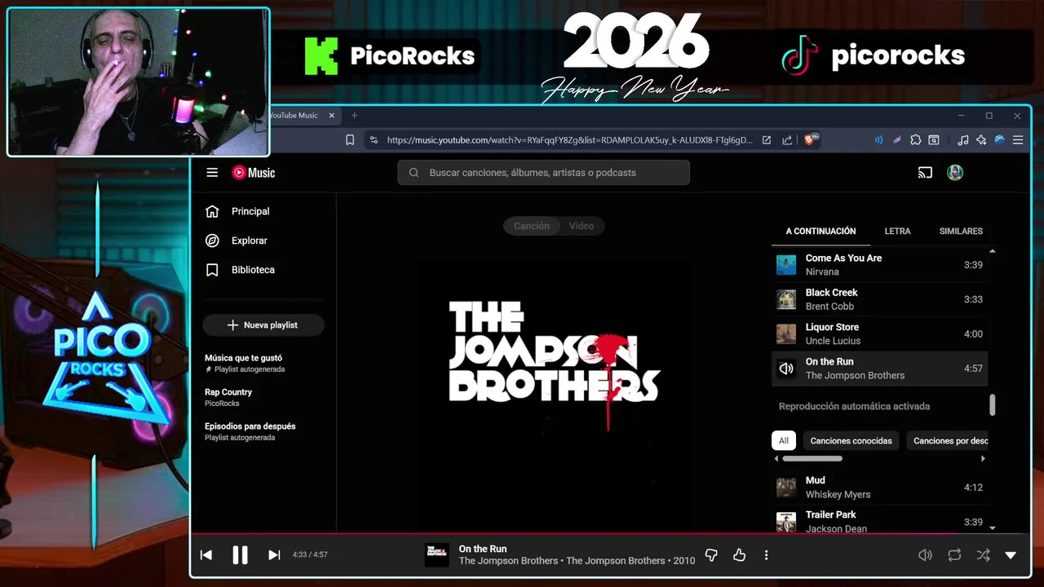Click the share page icon

(x=787, y=140)
